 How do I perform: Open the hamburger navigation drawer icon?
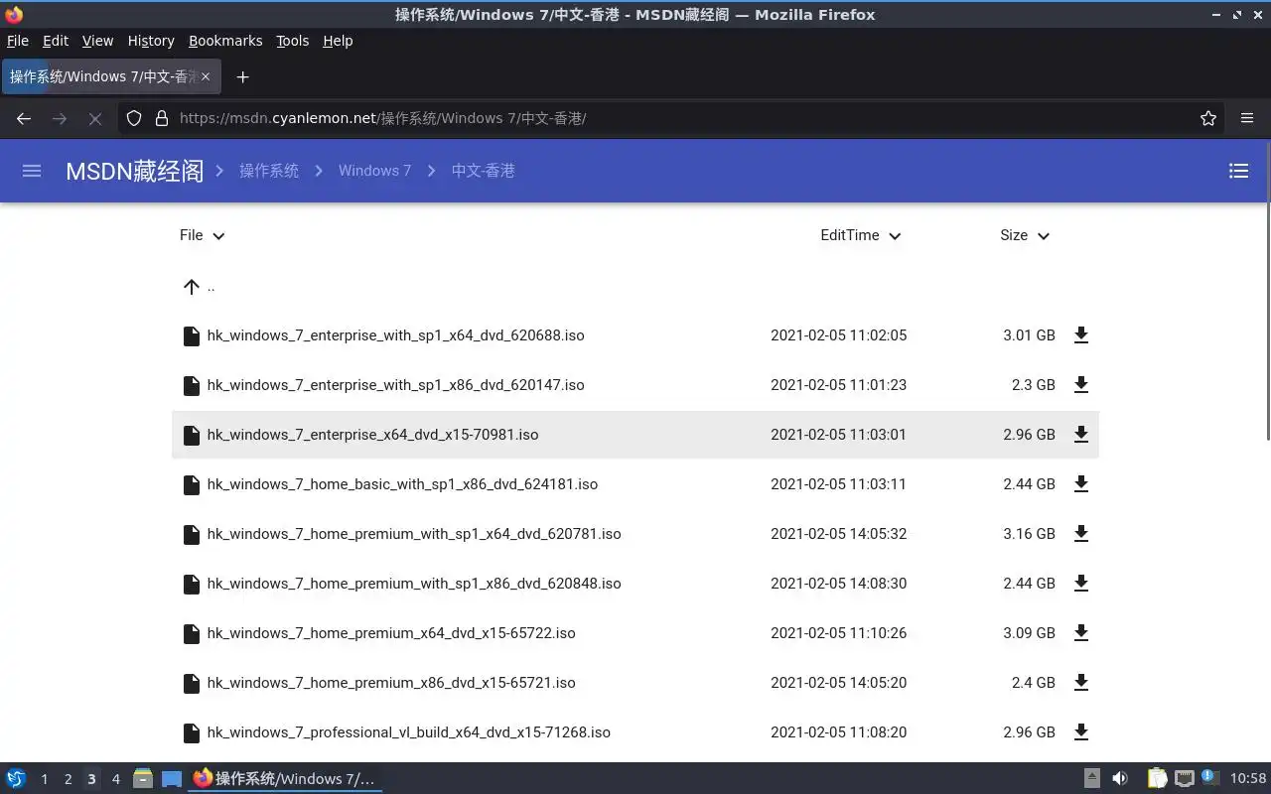click(x=32, y=171)
